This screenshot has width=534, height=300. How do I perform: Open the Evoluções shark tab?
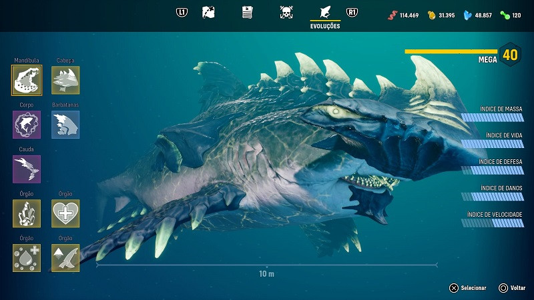point(325,13)
